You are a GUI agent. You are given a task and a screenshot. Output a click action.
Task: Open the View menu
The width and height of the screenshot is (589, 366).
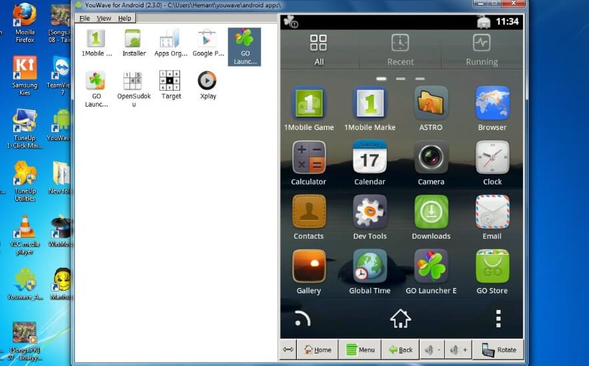[103, 19]
